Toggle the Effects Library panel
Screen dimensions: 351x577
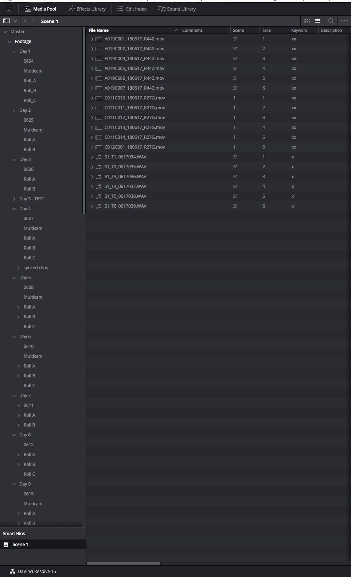click(87, 9)
